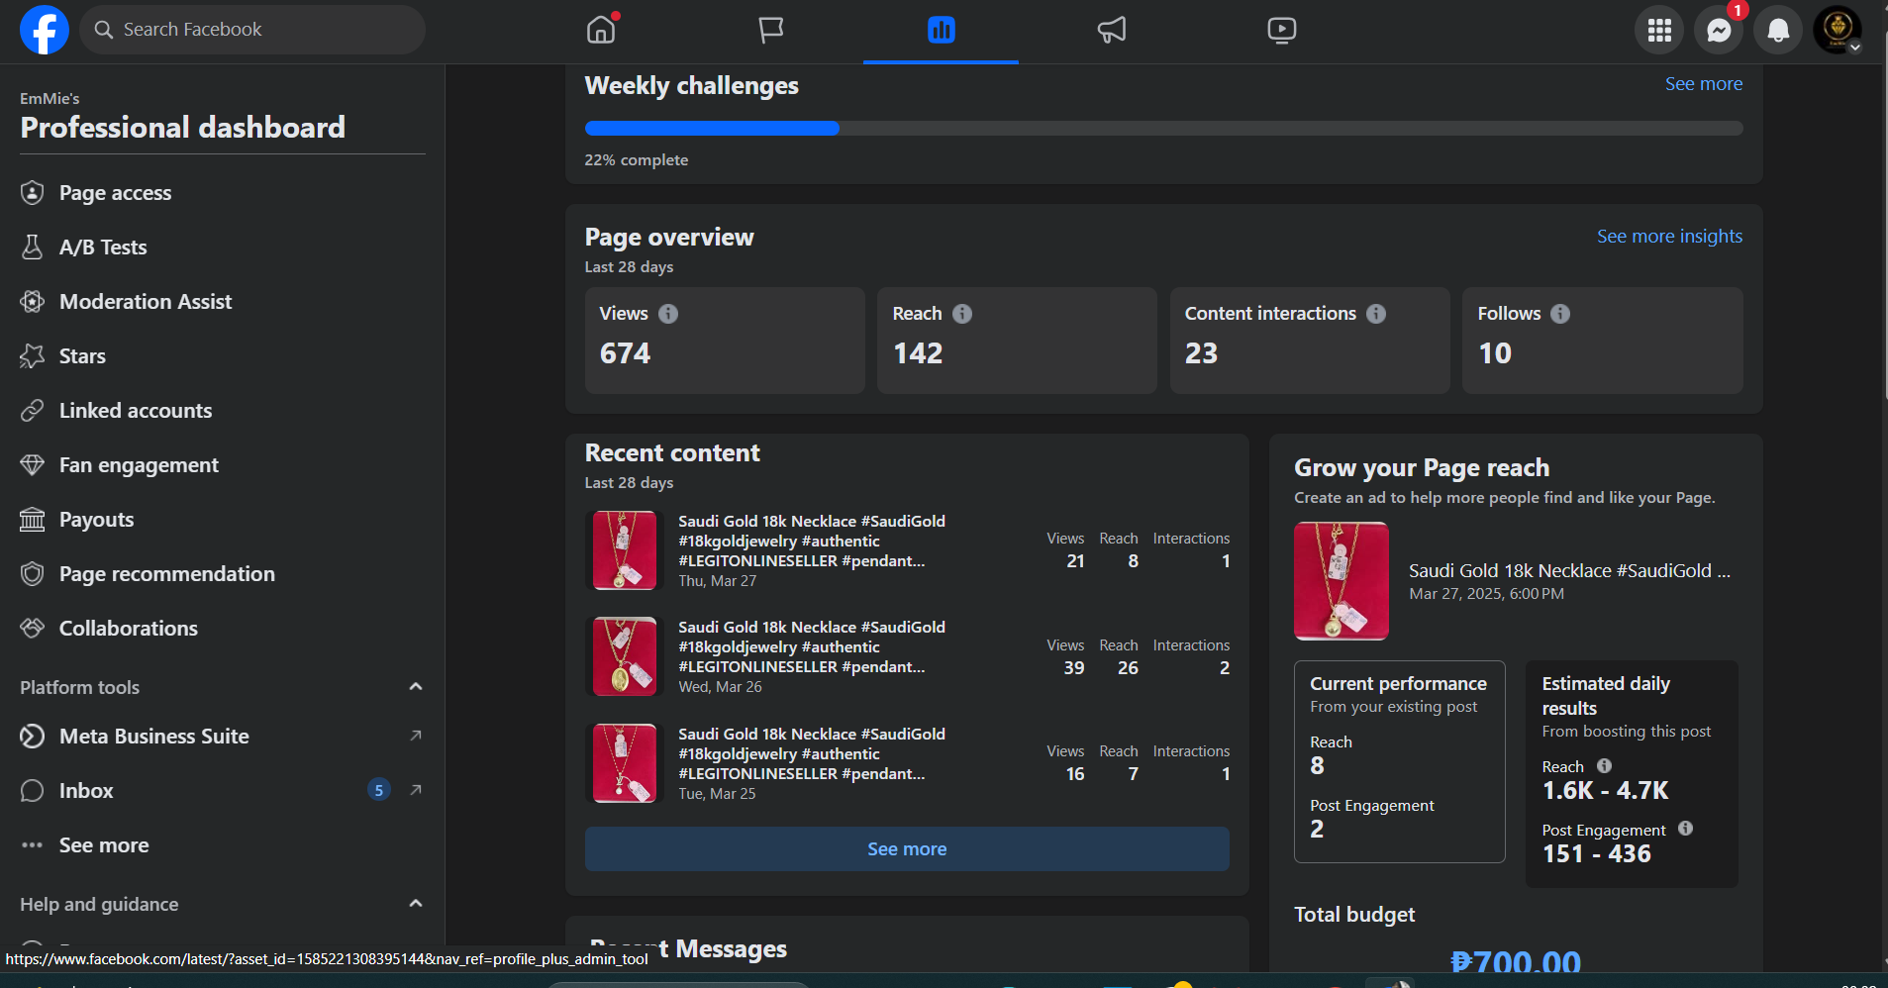This screenshot has width=1888, height=988.
Task: Click the Facebook logo icon
Action: 45,30
